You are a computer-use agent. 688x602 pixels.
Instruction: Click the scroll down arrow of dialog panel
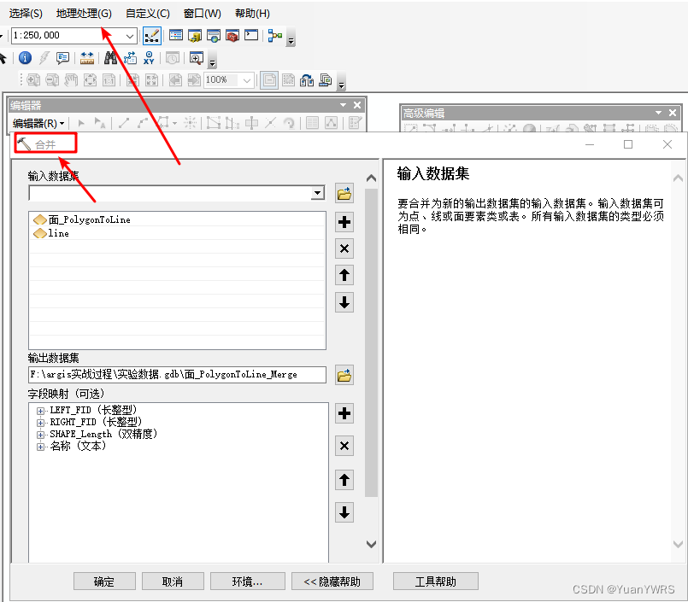371,544
